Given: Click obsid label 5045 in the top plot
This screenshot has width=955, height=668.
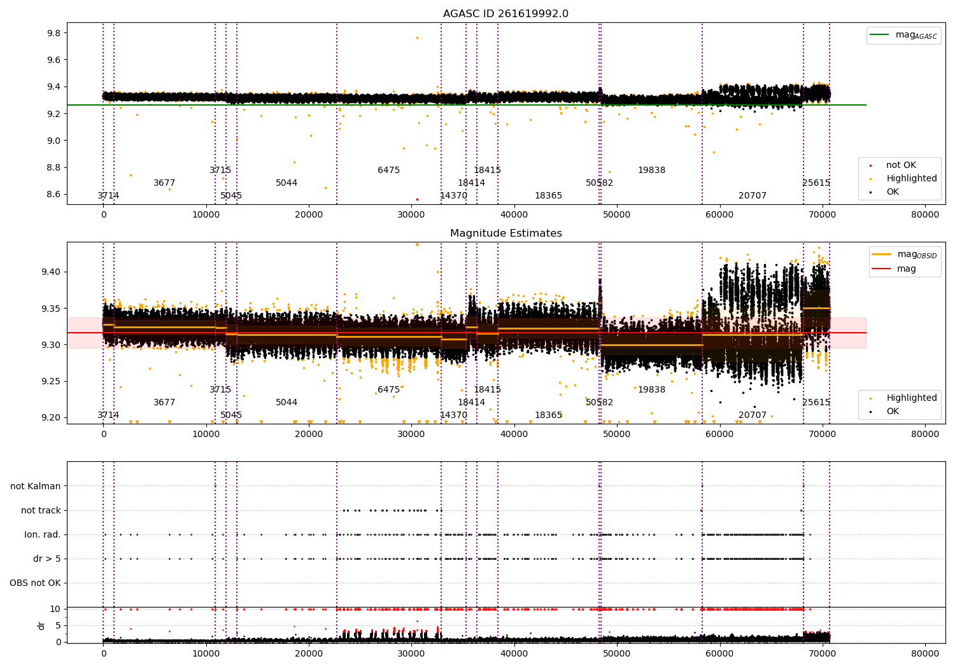Looking at the screenshot, I should (231, 196).
